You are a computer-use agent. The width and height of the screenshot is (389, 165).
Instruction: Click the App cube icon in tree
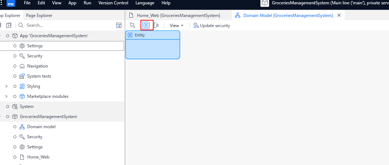[x=15, y=36]
